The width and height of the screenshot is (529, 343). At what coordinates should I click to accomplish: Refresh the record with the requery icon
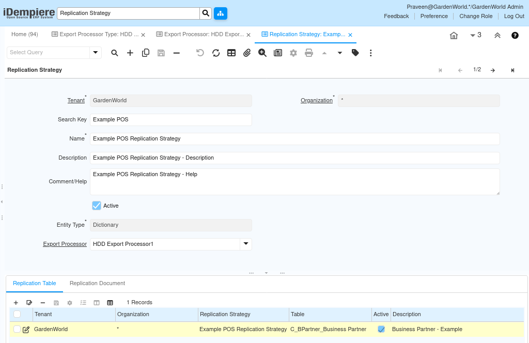click(x=216, y=53)
